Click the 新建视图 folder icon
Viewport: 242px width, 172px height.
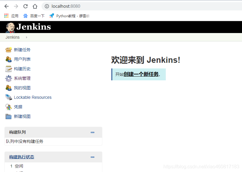tap(9, 116)
